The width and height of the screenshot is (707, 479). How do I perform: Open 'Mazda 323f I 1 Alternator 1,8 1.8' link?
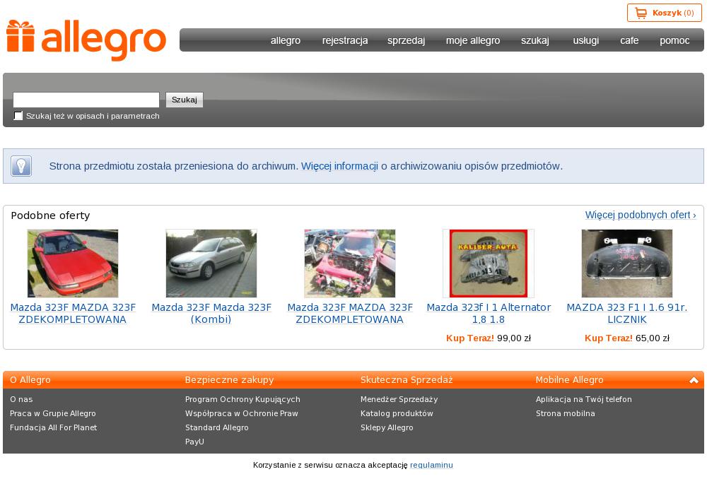(x=489, y=313)
